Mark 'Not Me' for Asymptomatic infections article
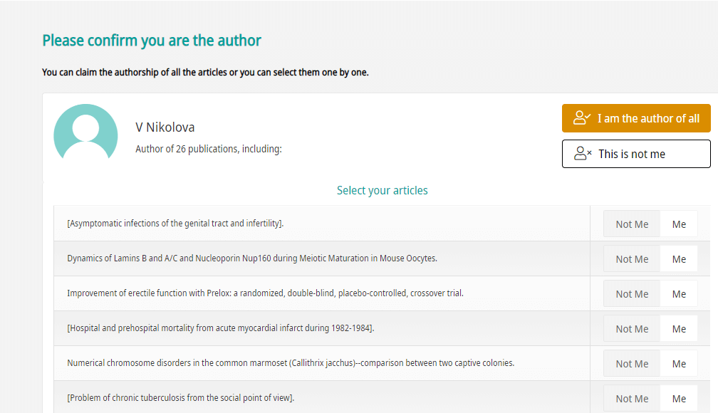 tap(632, 224)
